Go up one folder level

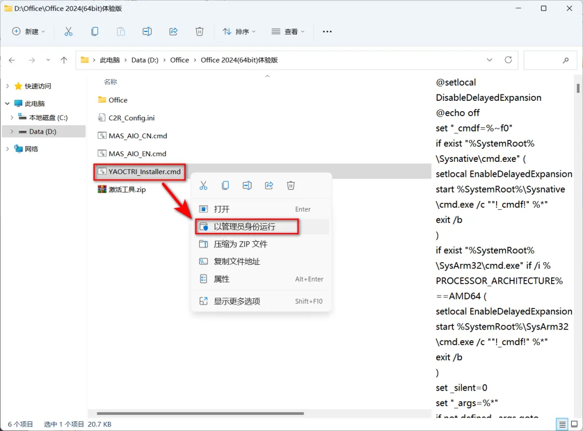(x=64, y=60)
